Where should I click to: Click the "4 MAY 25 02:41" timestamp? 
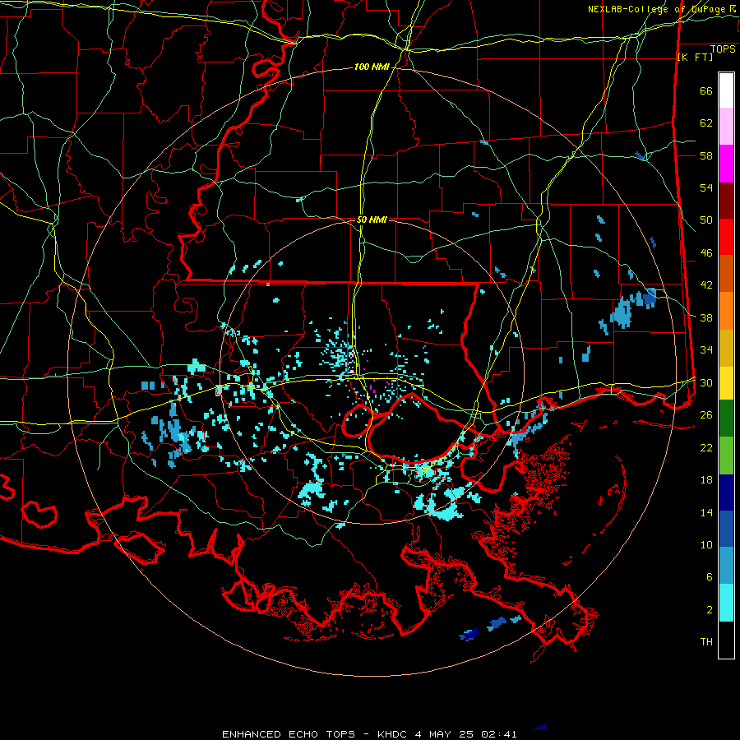tap(466, 734)
